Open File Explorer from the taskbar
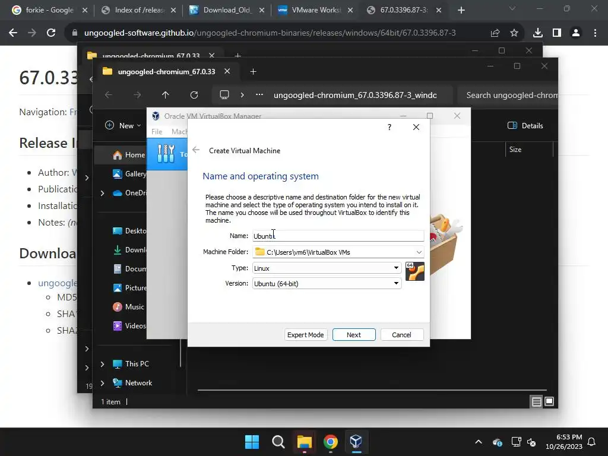Viewport: 608px width, 456px height. 305,442
